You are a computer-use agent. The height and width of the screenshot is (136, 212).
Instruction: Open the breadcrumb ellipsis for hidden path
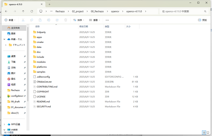[x=51, y=11]
